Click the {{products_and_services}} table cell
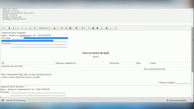The width and height of the screenshot is (194, 109). (x=12, y=66)
